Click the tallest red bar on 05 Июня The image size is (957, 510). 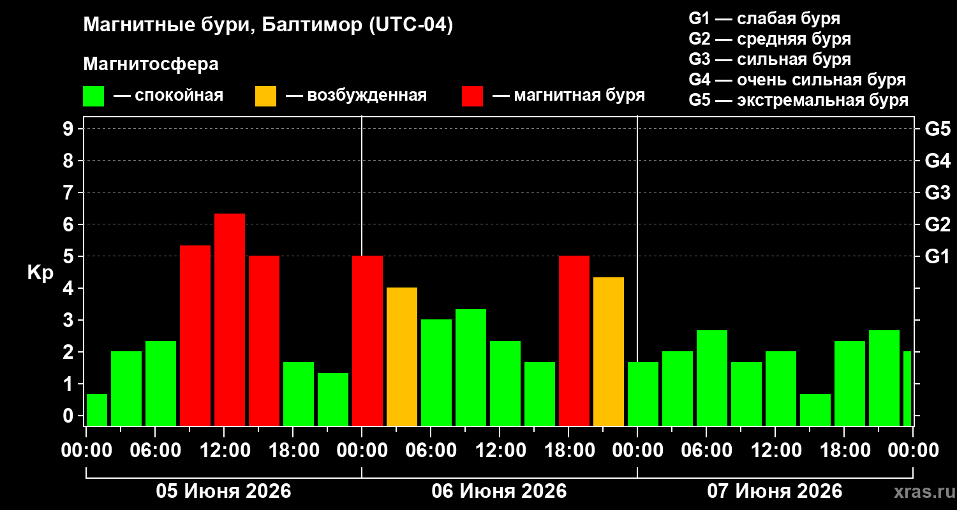[x=230, y=319]
